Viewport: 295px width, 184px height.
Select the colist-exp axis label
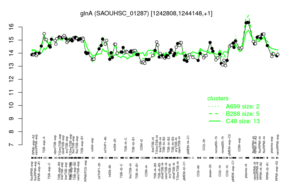[x=92, y=145]
